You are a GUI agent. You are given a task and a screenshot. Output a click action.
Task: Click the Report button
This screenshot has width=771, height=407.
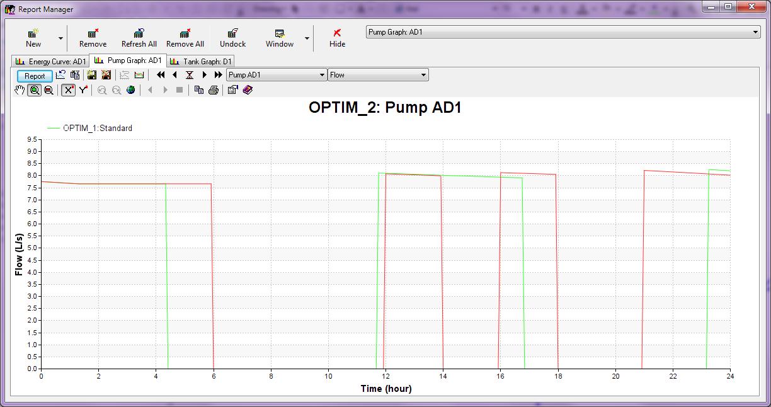[x=35, y=76]
